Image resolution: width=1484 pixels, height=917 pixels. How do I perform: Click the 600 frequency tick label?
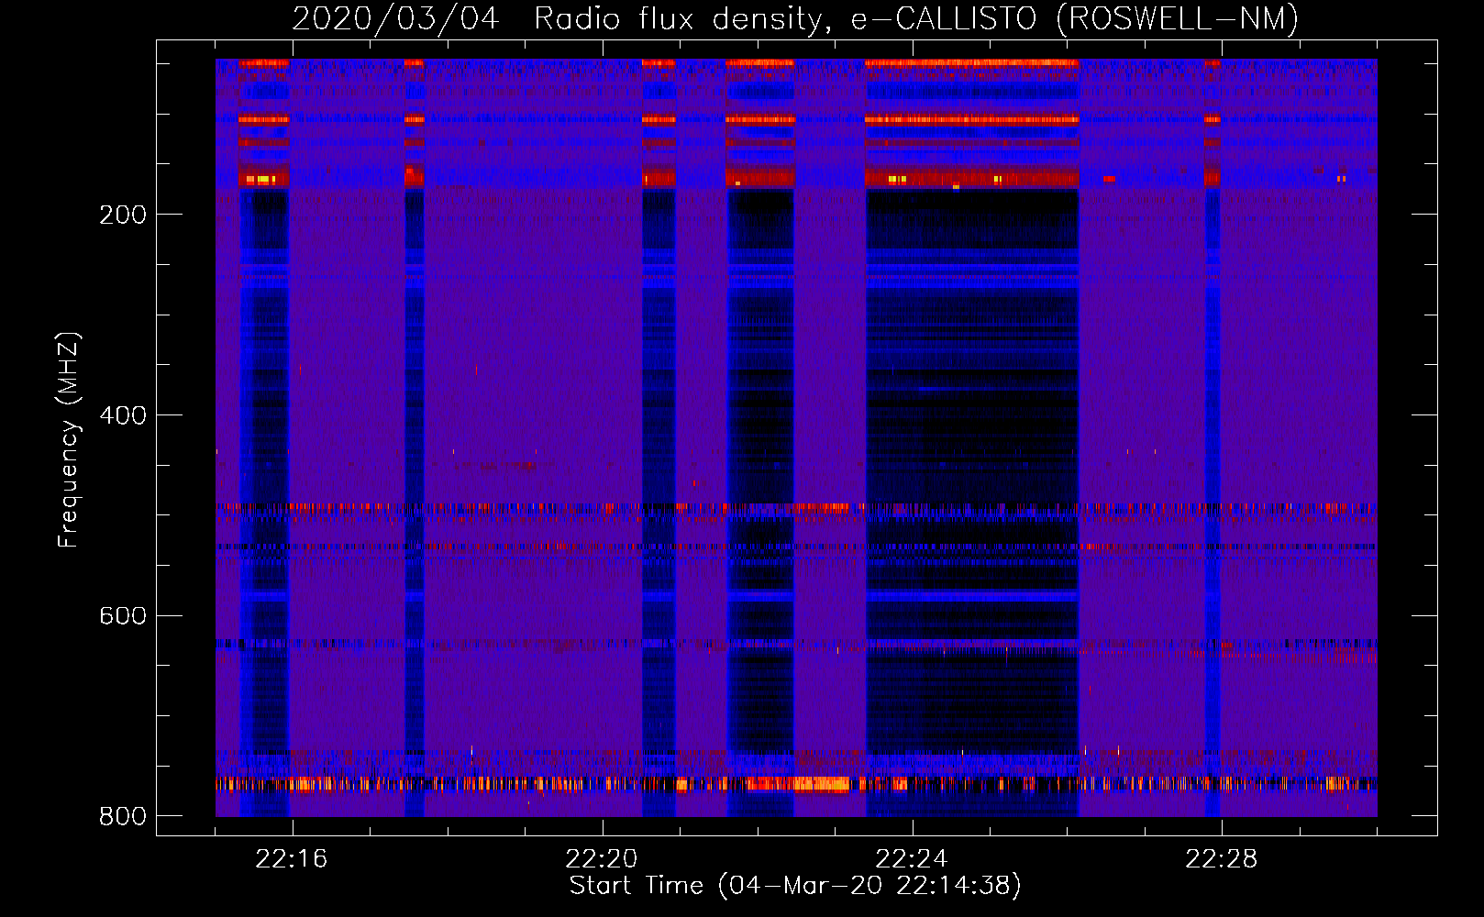click(123, 615)
